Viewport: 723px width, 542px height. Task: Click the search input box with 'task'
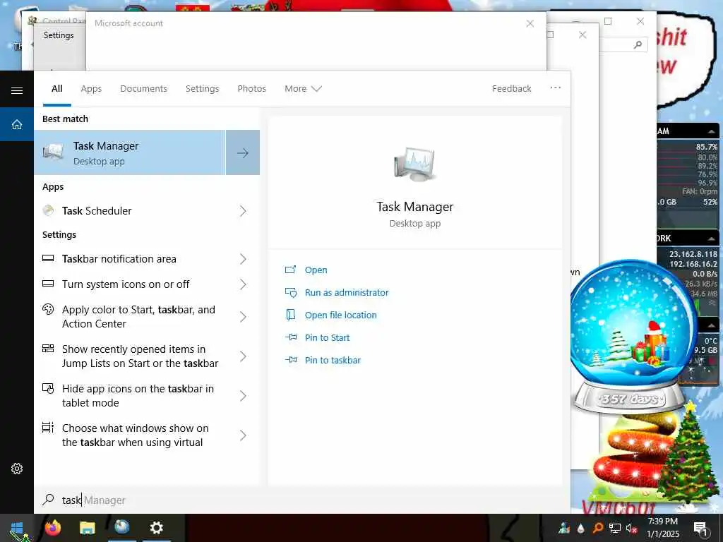(302, 500)
